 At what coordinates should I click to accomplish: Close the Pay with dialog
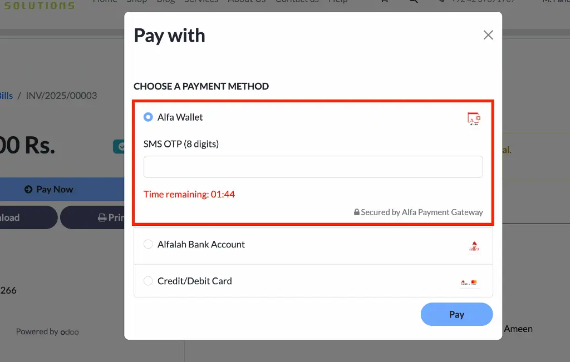(x=488, y=35)
